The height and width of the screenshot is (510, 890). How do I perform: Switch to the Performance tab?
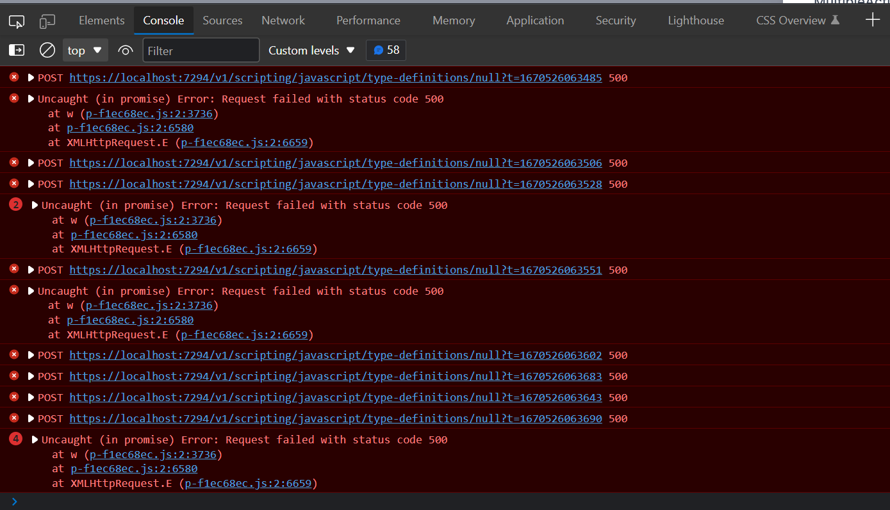coord(368,21)
